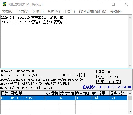
Task: Click the 平均流量 column header
Action: tap(100, 93)
